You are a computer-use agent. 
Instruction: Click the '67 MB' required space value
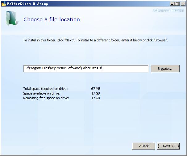[96, 89]
